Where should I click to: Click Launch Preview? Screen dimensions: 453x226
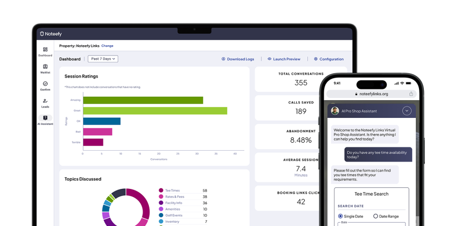[x=284, y=59]
